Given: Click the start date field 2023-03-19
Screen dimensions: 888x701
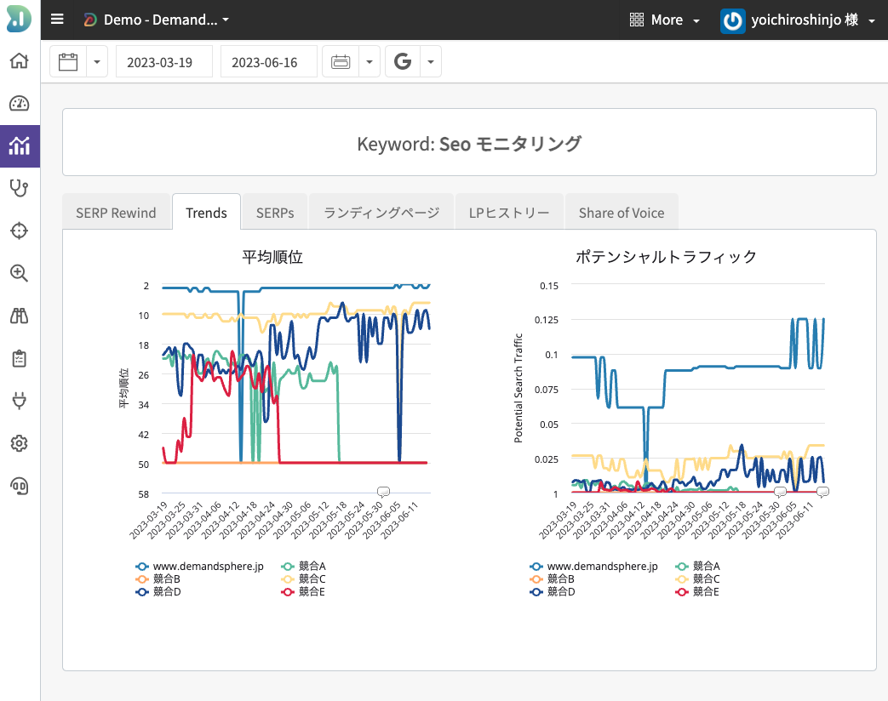Looking at the screenshot, I should tap(164, 61).
